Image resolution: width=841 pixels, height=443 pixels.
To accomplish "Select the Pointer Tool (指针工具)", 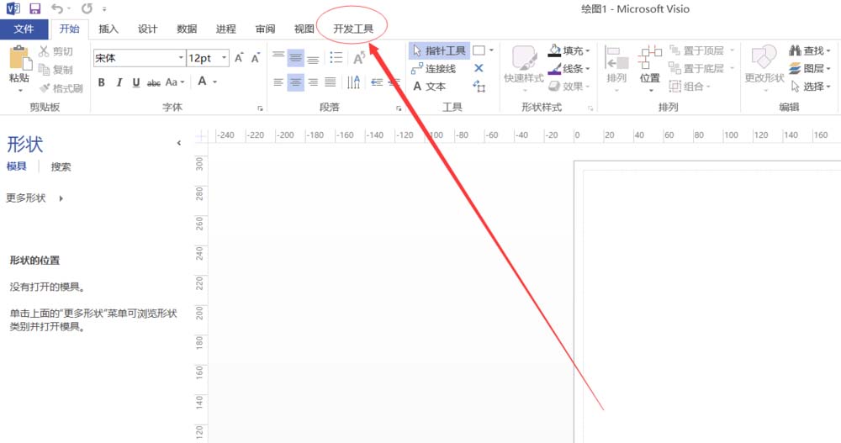I will [439, 51].
